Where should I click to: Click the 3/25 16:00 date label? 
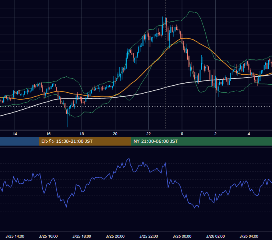(x=48, y=236)
